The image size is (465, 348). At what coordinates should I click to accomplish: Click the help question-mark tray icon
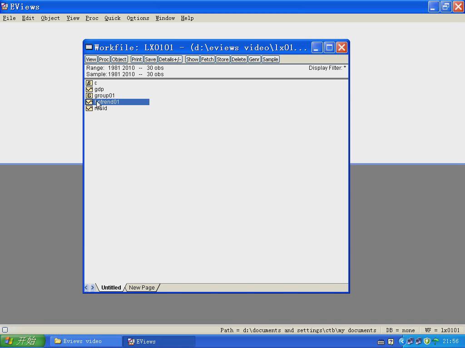391,342
